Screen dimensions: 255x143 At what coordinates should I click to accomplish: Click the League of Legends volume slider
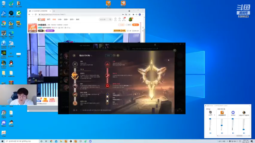(243, 124)
